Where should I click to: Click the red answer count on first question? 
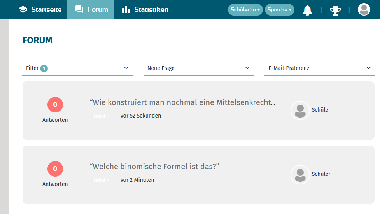click(55, 105)
